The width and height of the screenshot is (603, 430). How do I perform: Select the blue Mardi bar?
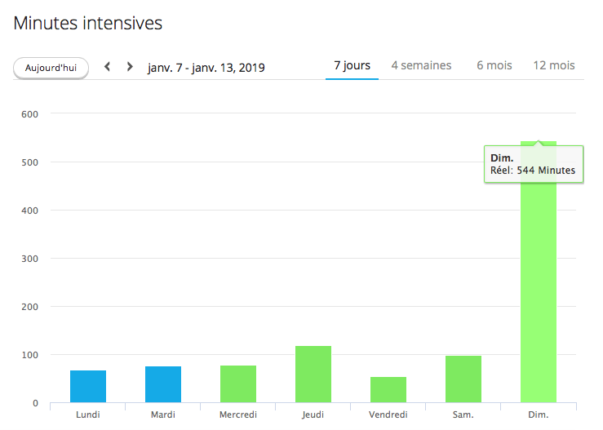pos(163,384)
